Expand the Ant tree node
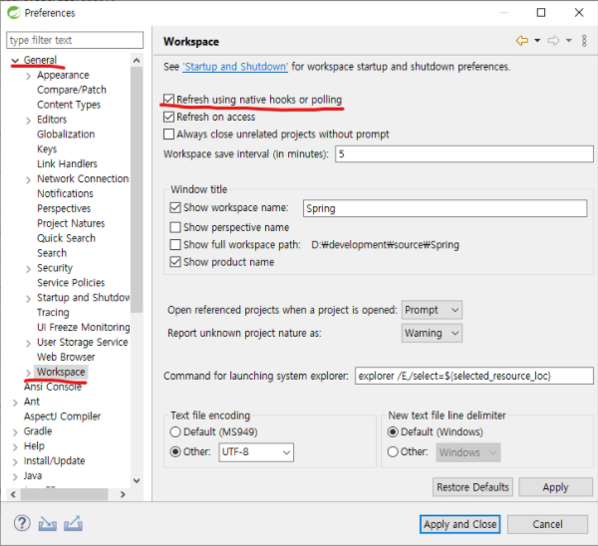This screenshot has height=546, width=598. (x=15, y=403)
